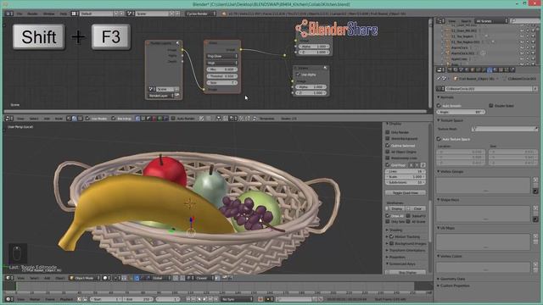The image size is (543, 305).
Task: Toggle the Backdrop checkbox
Action: tap(113, 119)
